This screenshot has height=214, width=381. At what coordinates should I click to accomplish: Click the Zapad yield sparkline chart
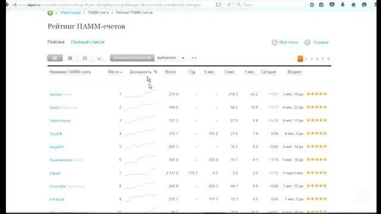point(140,172)
